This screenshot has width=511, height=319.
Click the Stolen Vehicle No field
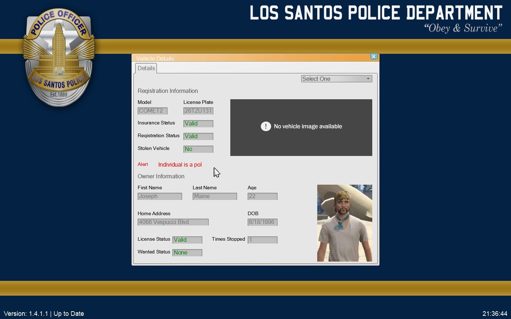[198, 149]
